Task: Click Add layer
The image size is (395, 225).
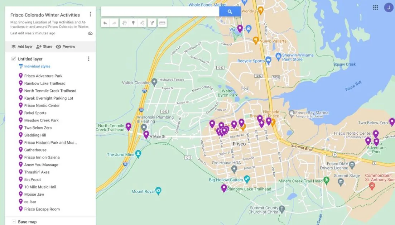Action: 22,47
